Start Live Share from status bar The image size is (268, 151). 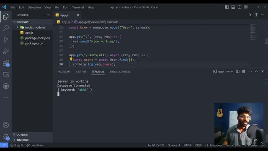coord(35,145)
